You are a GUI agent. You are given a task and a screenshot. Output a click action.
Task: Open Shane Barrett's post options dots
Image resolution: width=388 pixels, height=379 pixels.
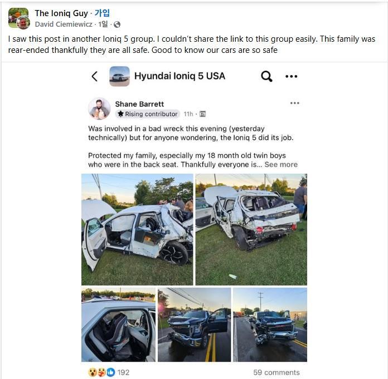point(295,103)
